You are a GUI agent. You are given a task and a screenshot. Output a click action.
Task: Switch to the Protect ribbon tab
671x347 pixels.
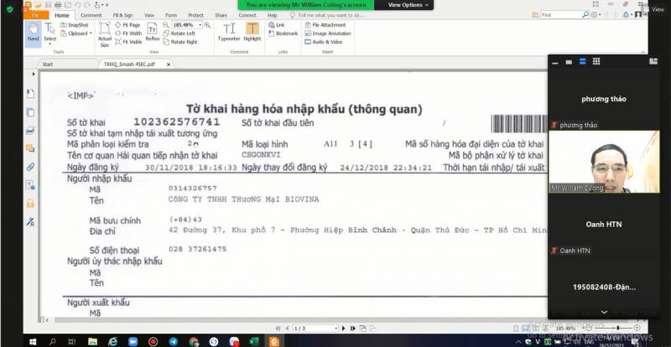tap(196, 15)
